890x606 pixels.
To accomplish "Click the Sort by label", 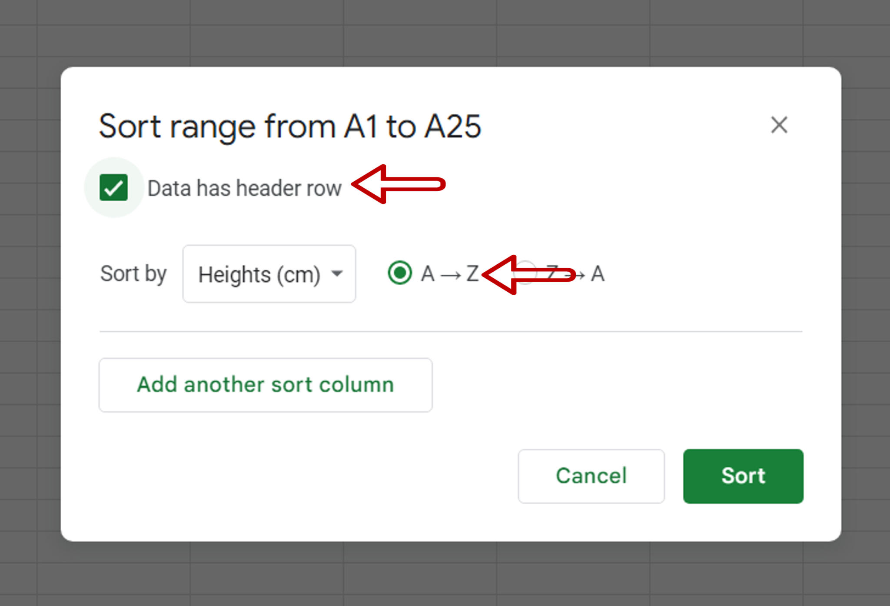I will click(x=133, y=273).
